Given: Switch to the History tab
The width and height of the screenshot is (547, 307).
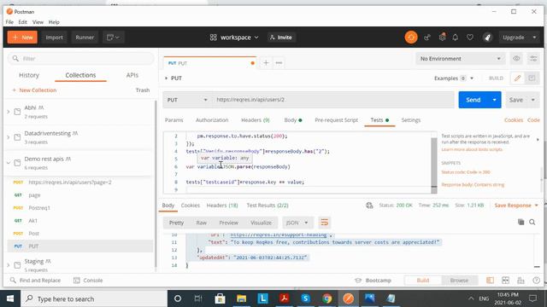Looking at the screenshot, I should (29, 75).
